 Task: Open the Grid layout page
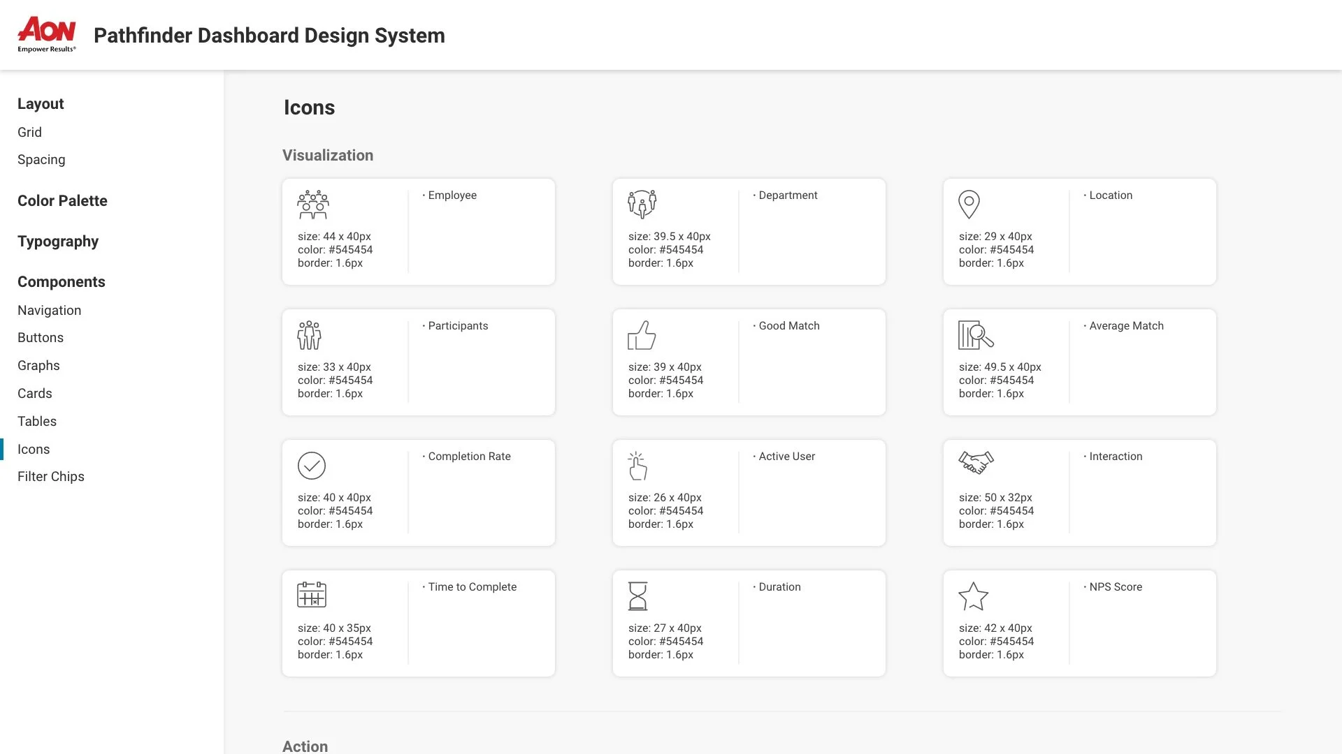pos(29,133)
